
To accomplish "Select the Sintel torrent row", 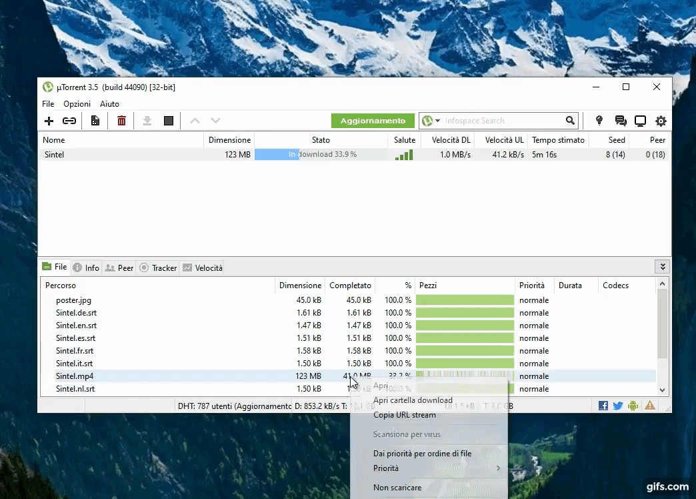I will [354, 155].
